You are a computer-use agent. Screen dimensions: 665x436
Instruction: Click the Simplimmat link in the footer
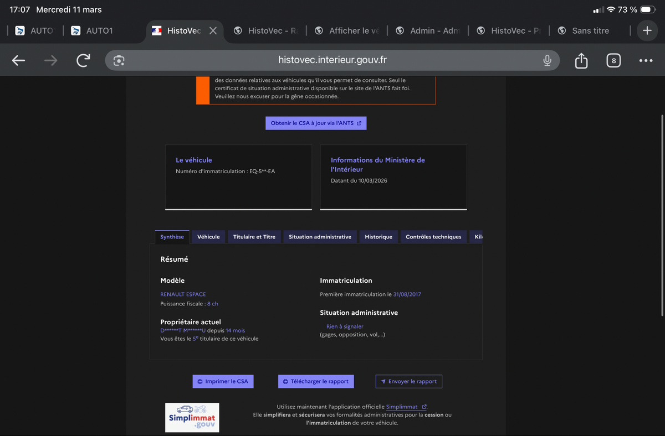click(403, 406)
